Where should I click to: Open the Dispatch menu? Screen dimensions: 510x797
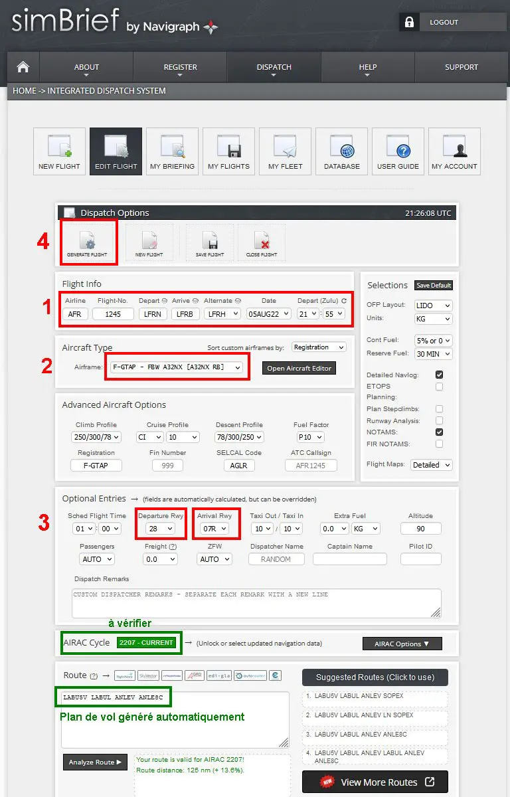274,67
